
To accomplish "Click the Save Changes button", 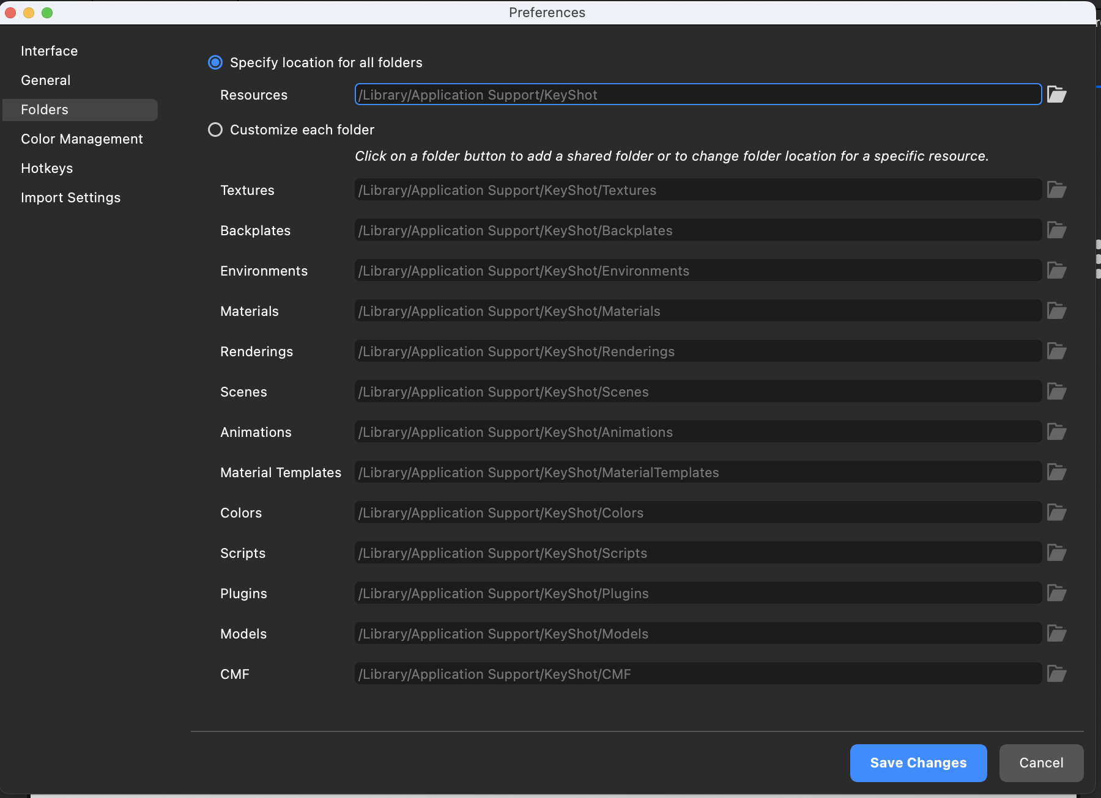I will pos(918,763).
